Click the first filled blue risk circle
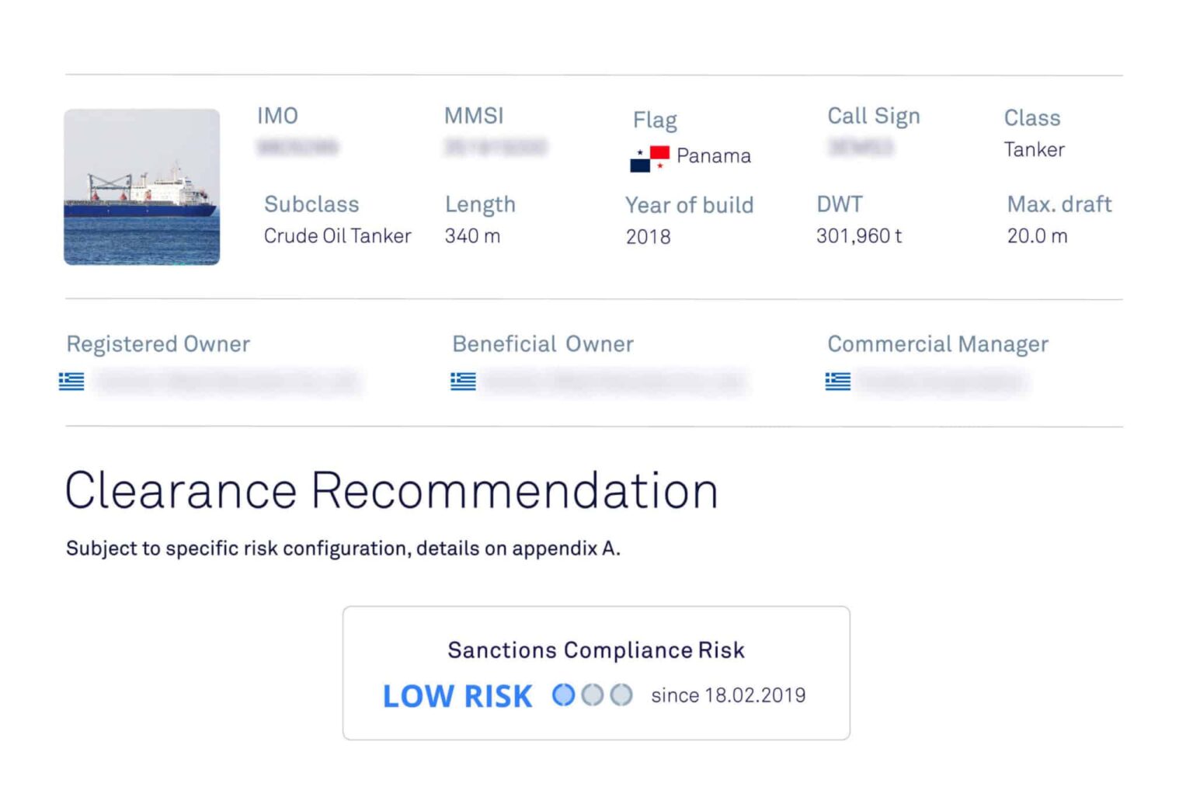The width and height of the screenshot is (1193, 794). click(x=563, y=695)
